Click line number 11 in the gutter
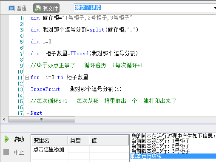This screenshot has width=216, height=162. point(20,77)
